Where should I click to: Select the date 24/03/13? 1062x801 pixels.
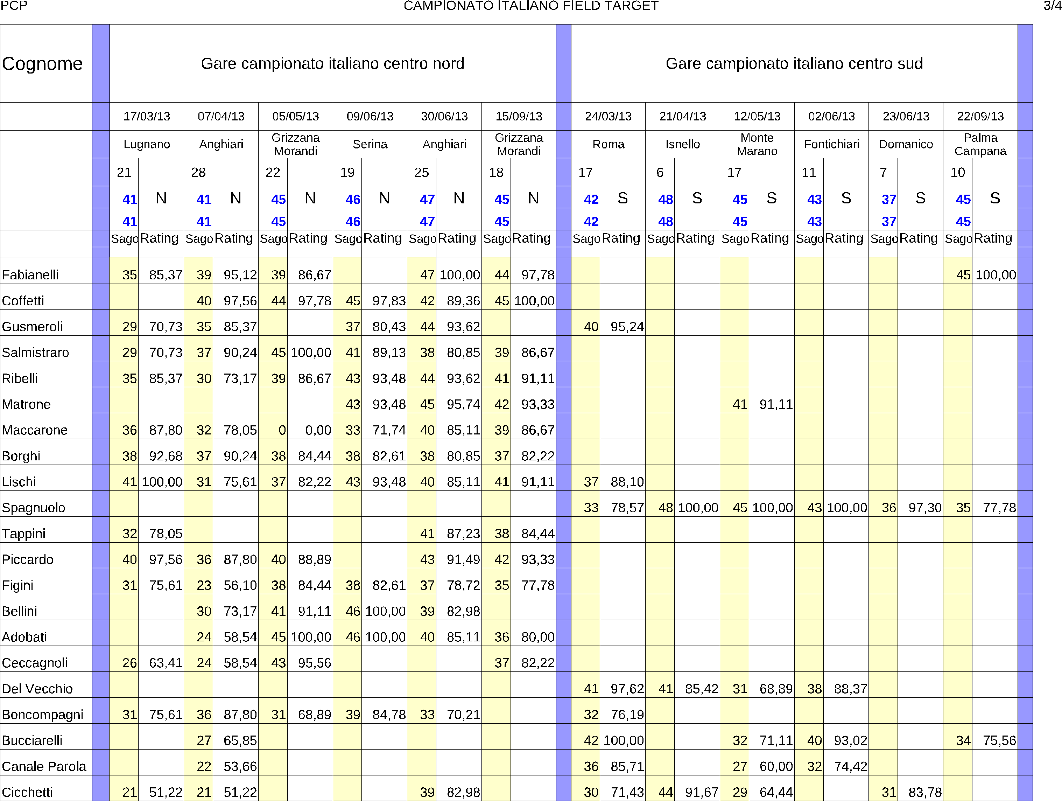click(608, 116)
